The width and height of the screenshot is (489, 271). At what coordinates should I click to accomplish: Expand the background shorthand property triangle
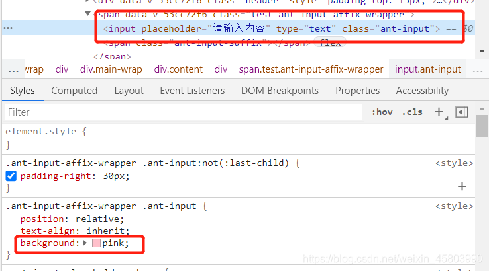(85, 243)
